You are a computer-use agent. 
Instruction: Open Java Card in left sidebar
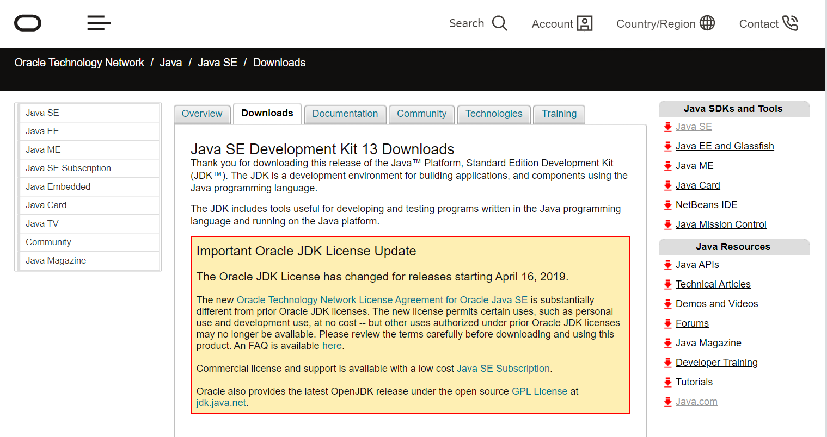coord(89,205)
